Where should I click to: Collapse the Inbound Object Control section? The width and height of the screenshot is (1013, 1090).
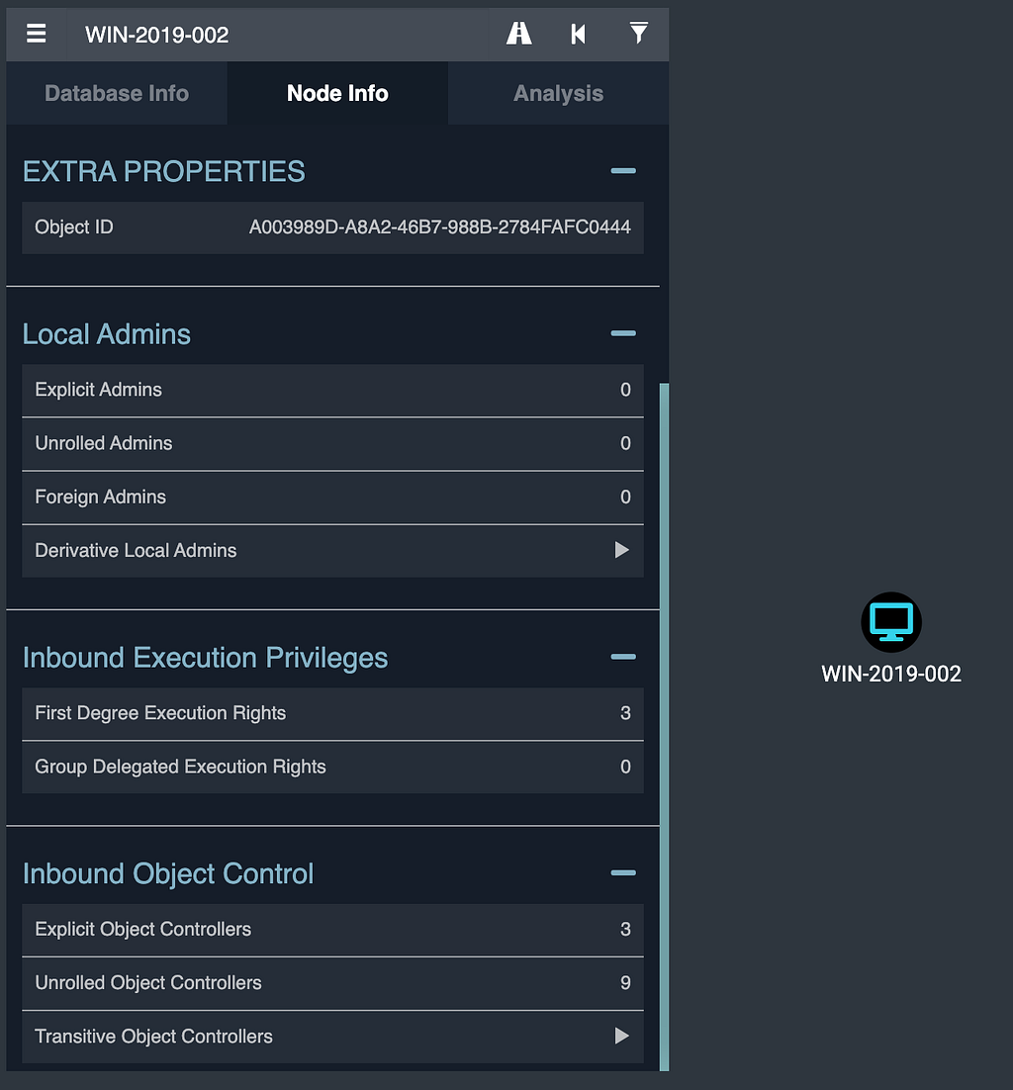click(x=623, y=873)
